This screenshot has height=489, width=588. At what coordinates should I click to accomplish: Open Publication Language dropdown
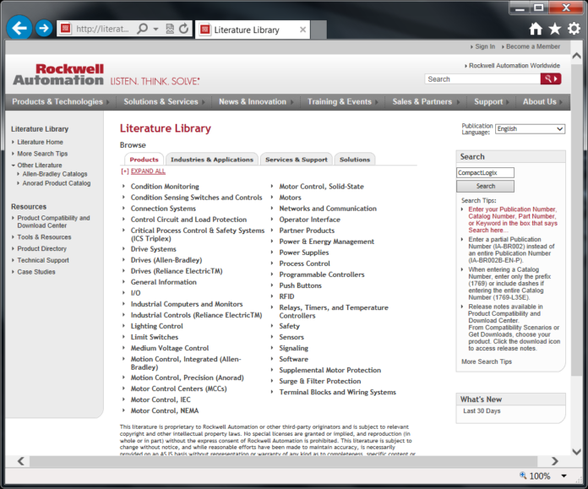click(x=530, y=128)
